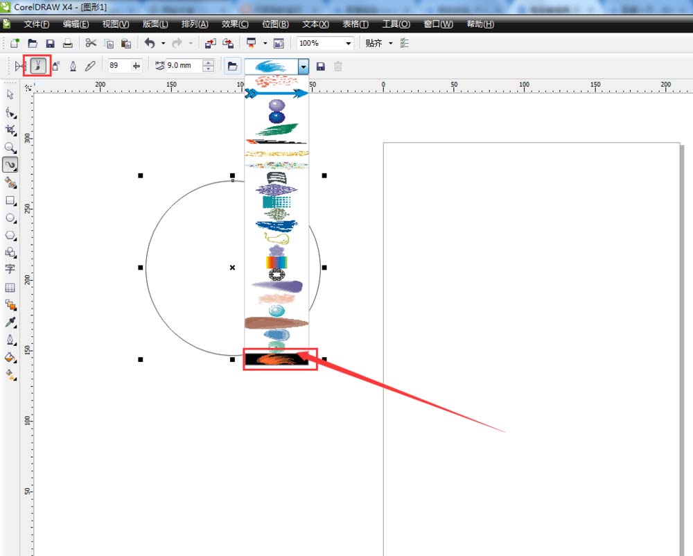Choose the rainbow gradient brush stroke
693x556 pixels.
coord(277,263)
